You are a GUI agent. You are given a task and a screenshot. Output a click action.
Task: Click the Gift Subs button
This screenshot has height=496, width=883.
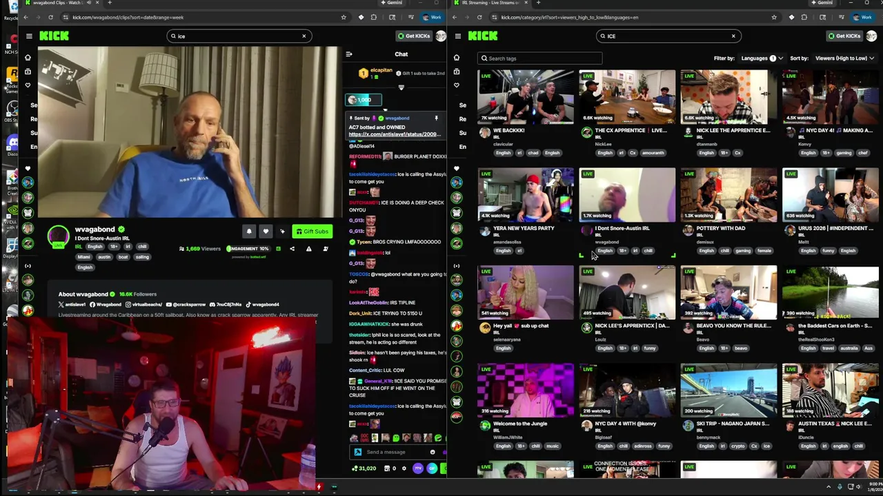point(312,231)
